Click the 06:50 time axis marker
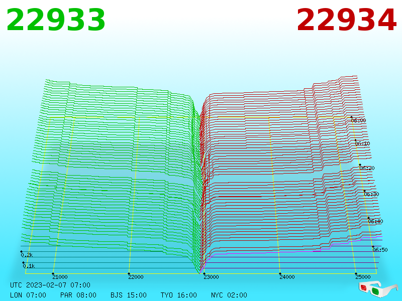This screenshot has width=402, height=301. click(x=380, y=249)
